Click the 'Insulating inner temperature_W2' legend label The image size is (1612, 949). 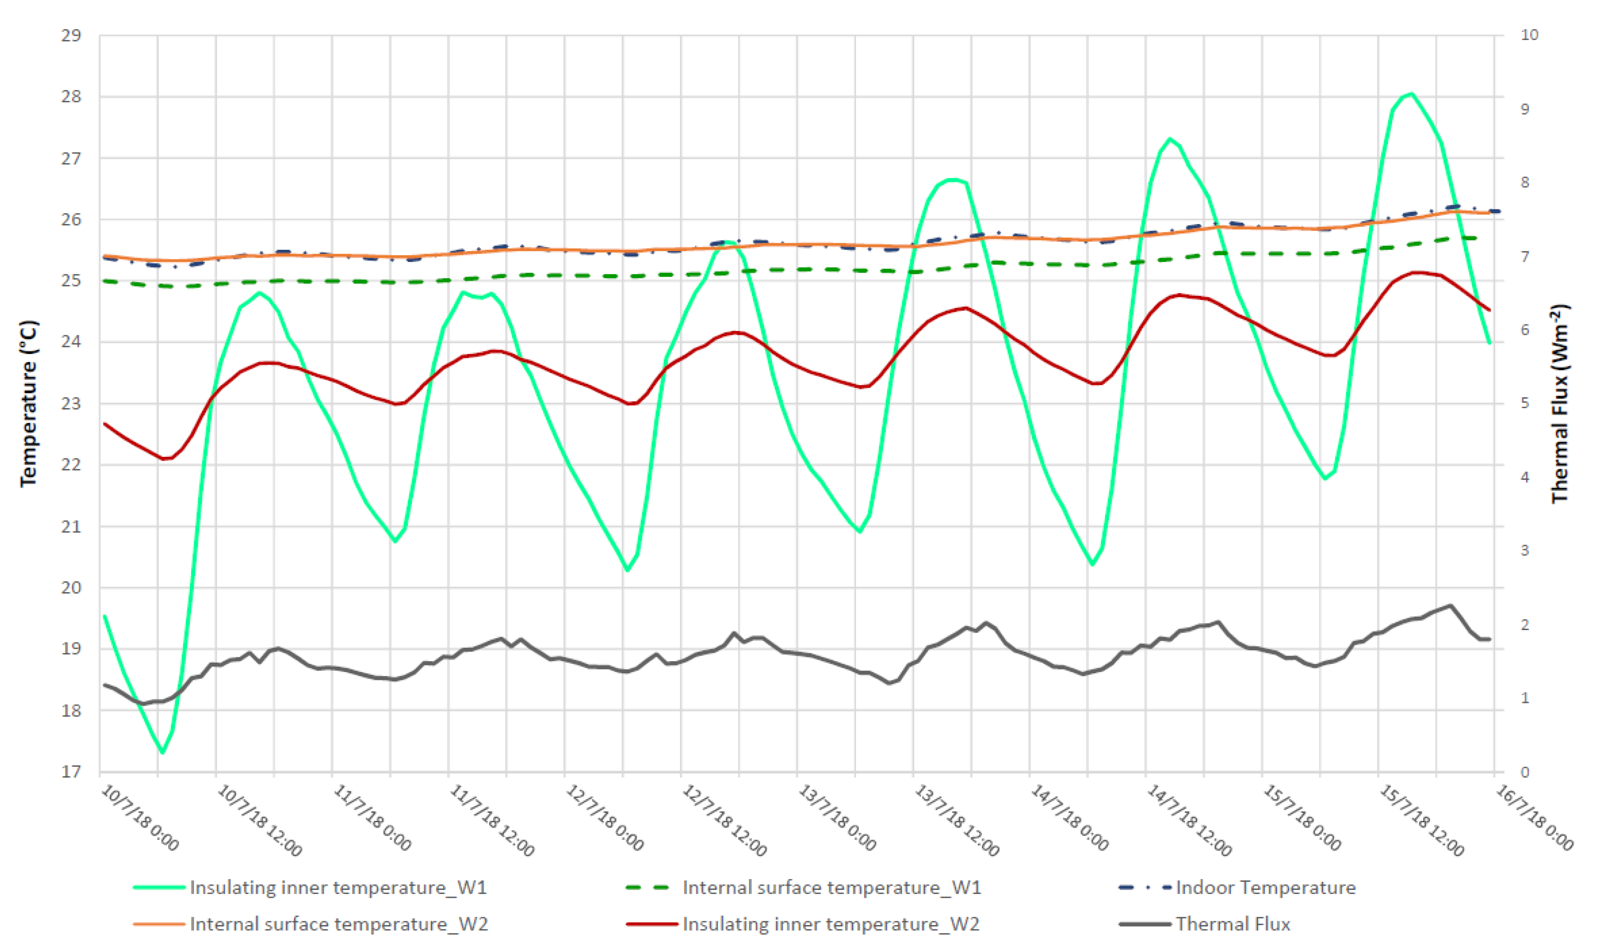[831, 925]
